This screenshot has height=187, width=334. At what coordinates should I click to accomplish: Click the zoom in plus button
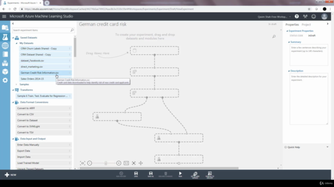[118, 163]
